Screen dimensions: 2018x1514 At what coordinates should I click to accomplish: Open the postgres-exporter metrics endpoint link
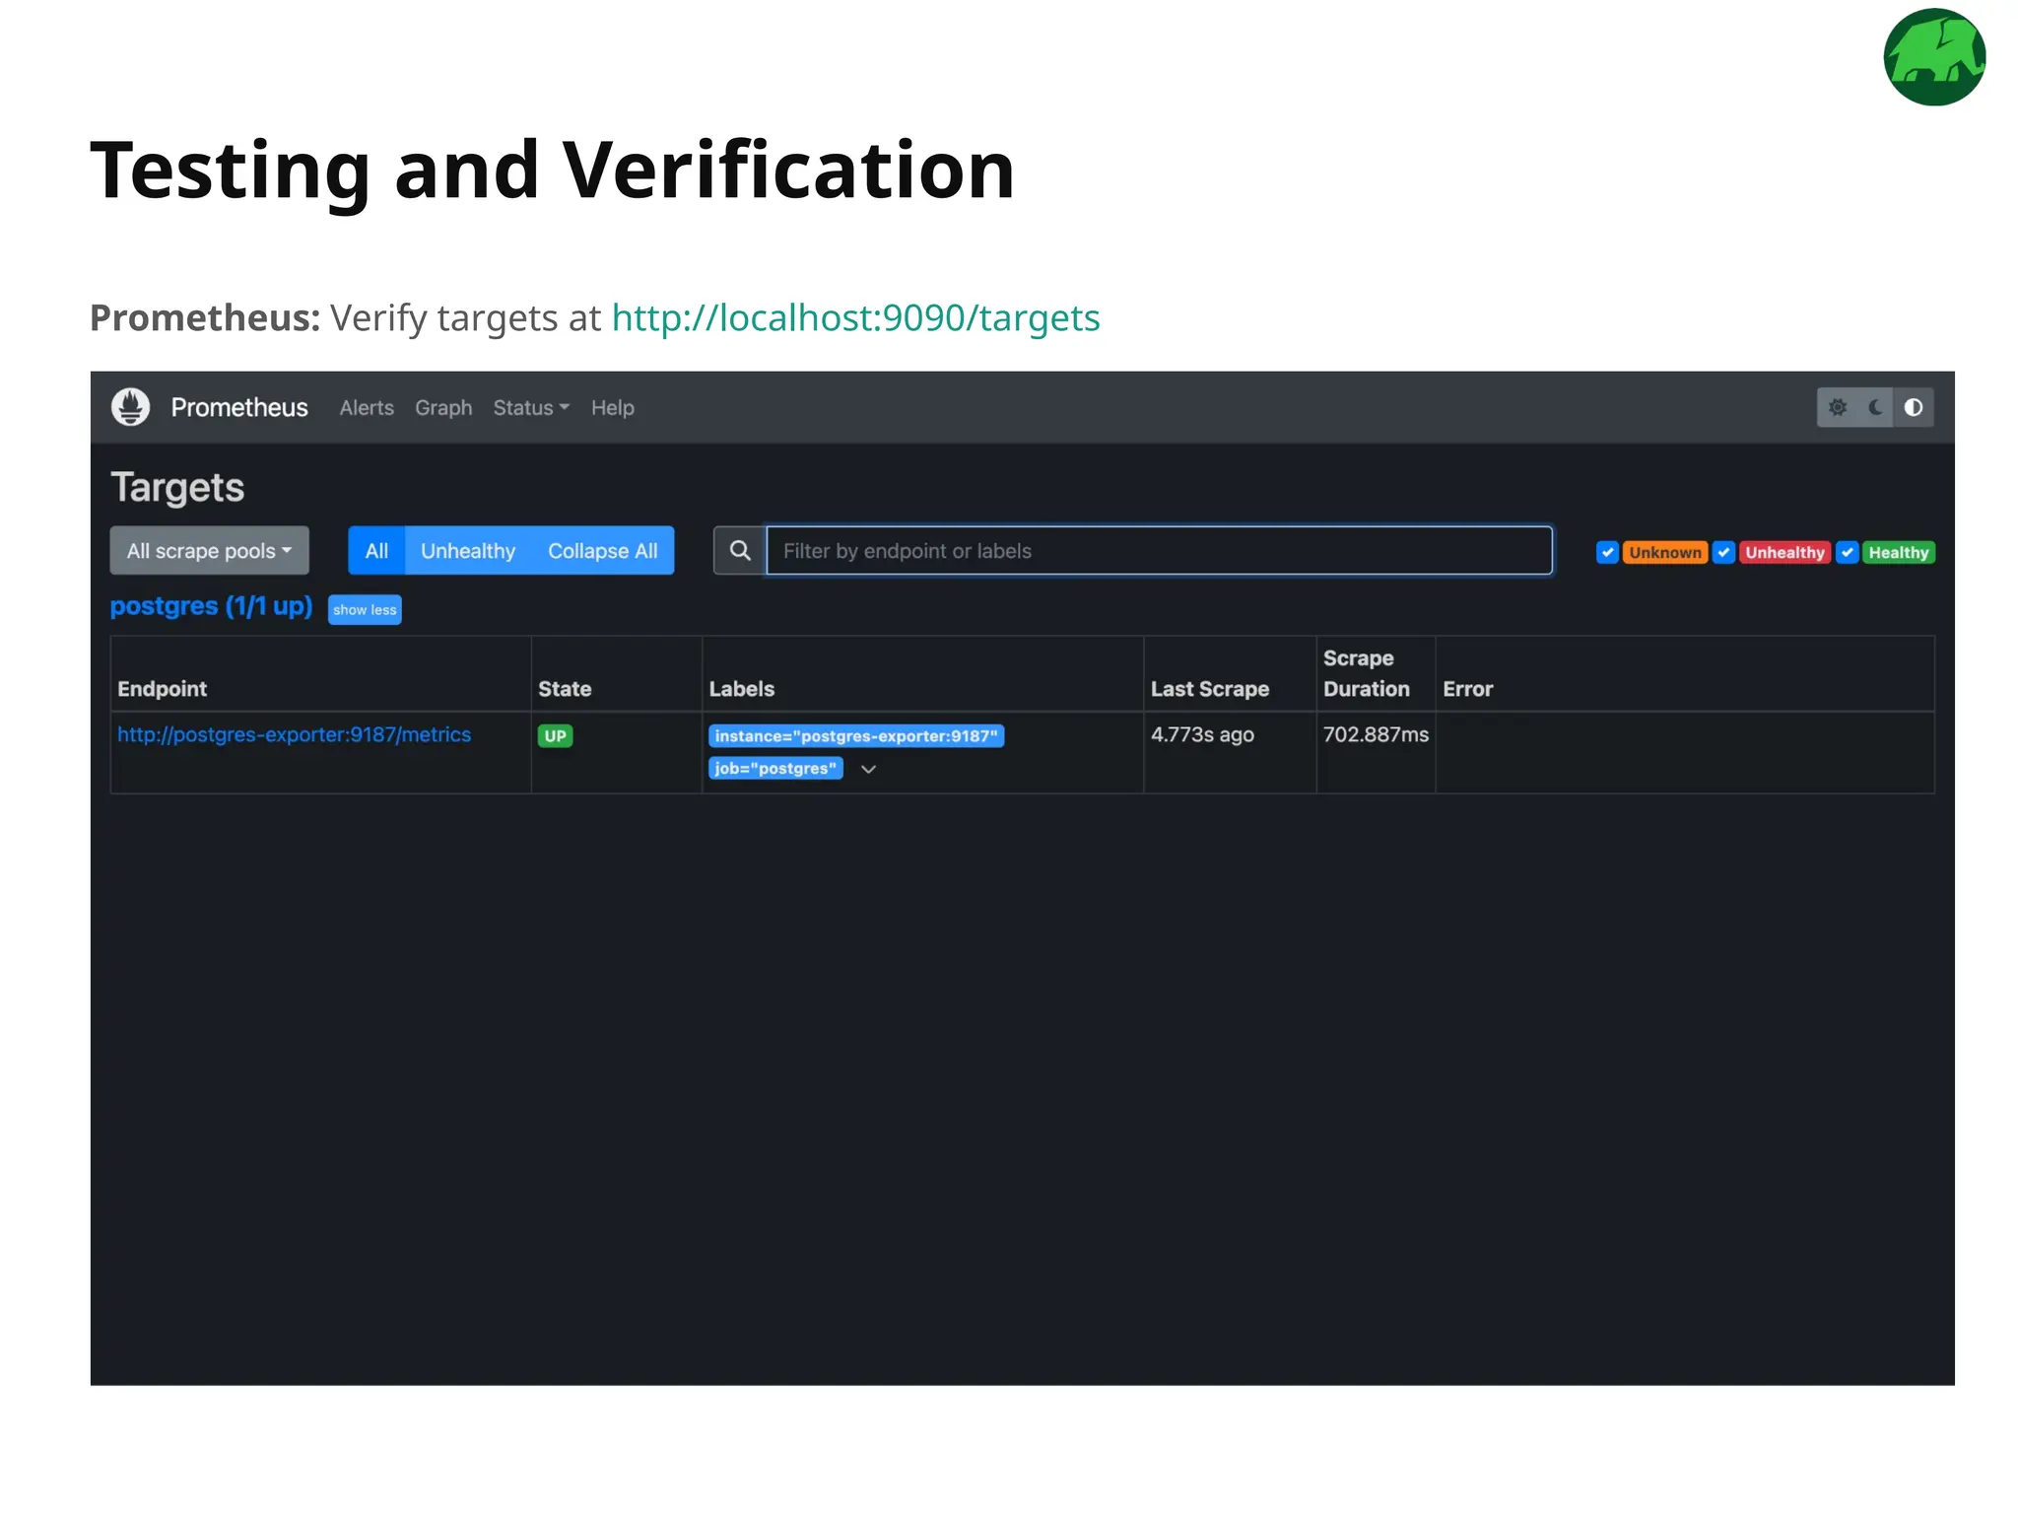294,735
